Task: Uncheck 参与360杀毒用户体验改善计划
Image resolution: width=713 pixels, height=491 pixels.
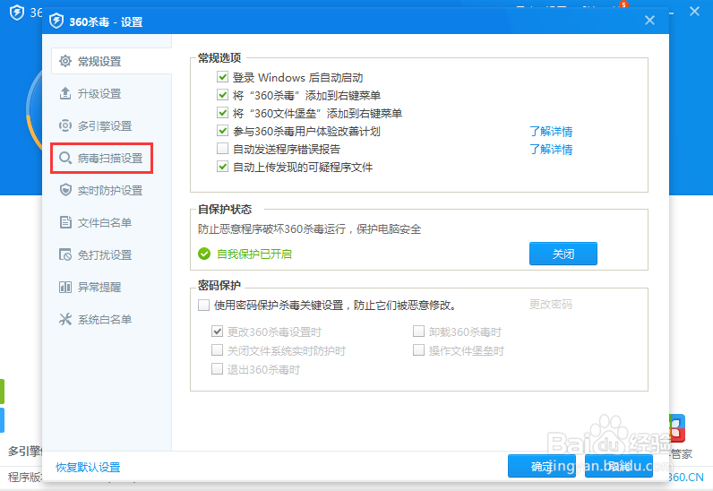Action: (222, 131)
